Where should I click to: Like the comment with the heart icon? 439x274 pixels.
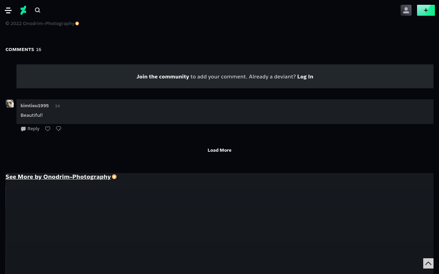coord(48,129)
